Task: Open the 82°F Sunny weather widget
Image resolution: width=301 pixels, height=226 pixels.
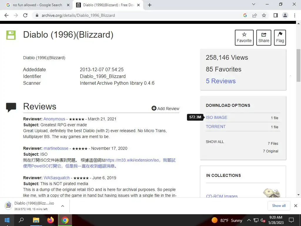Action: pos(227,220)
